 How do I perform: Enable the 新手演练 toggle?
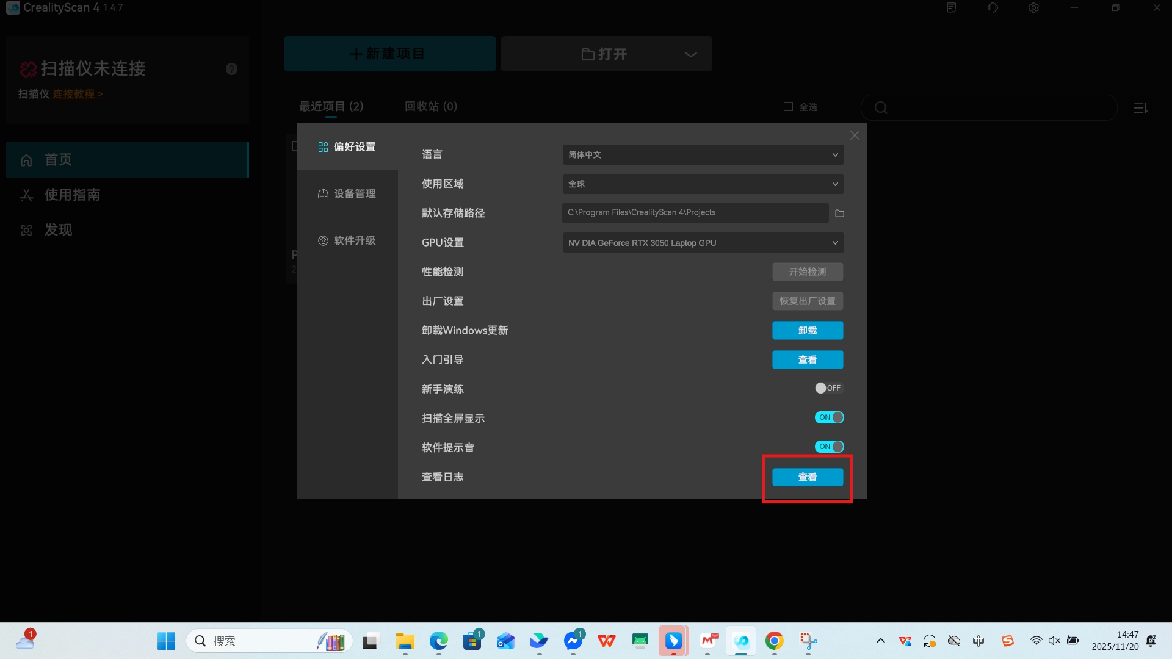(x=828, y=388)
